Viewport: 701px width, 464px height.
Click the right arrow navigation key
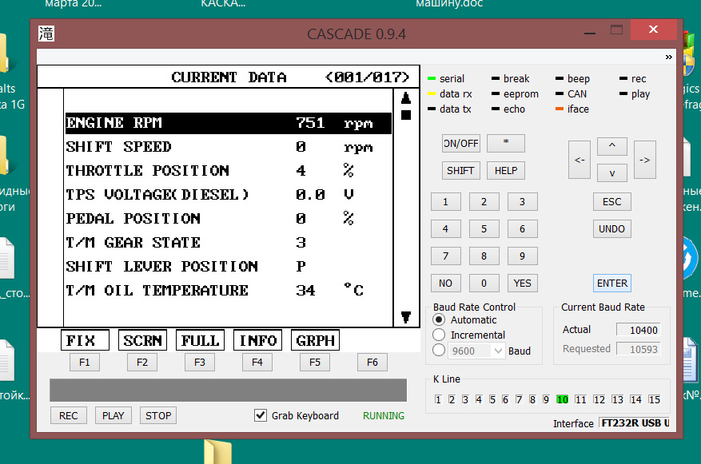(x=645, y=160)
